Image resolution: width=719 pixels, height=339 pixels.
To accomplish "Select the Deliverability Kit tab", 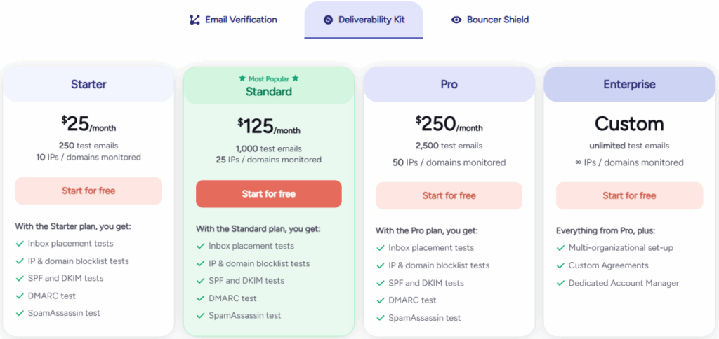I will 364,20.
